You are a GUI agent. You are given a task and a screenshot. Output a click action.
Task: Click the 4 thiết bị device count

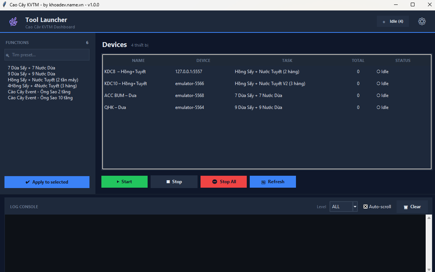coord(139,45)
